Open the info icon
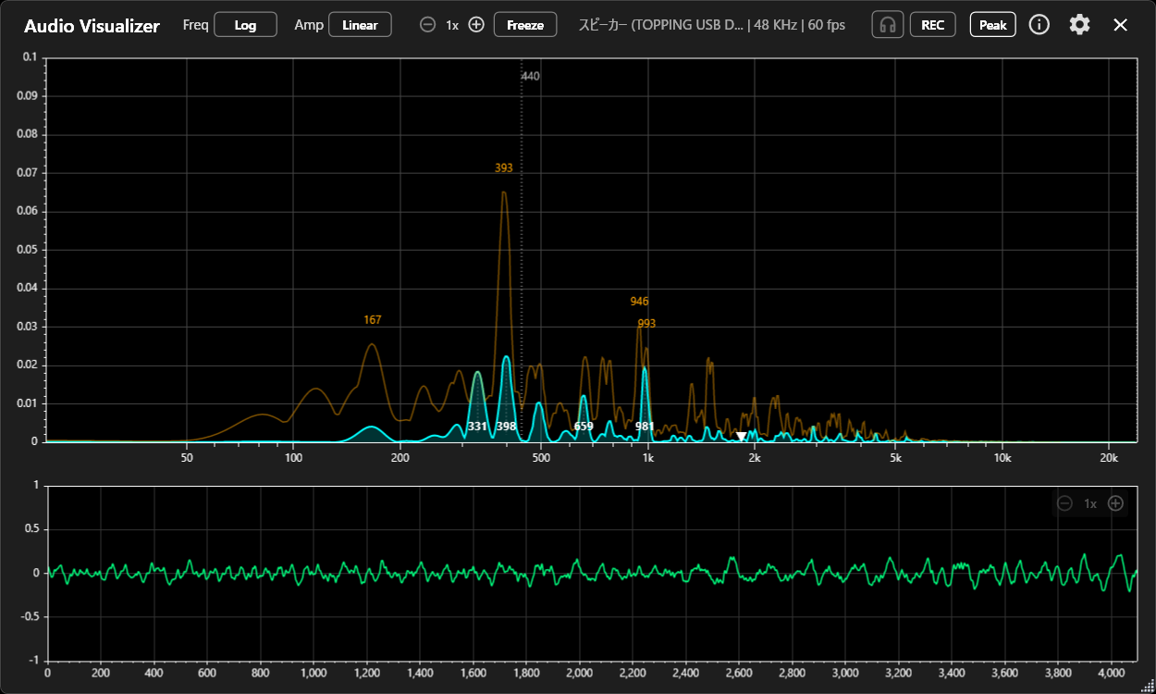1156x694 pixels. (x=1039, y=25)
